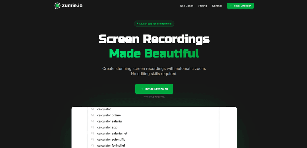
Task: Choose the "calculator salariu" suggestion text
Action: 109,121
